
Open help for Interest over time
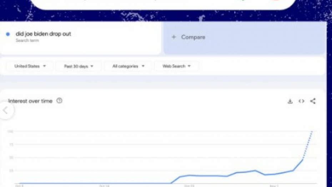(60, 101)
